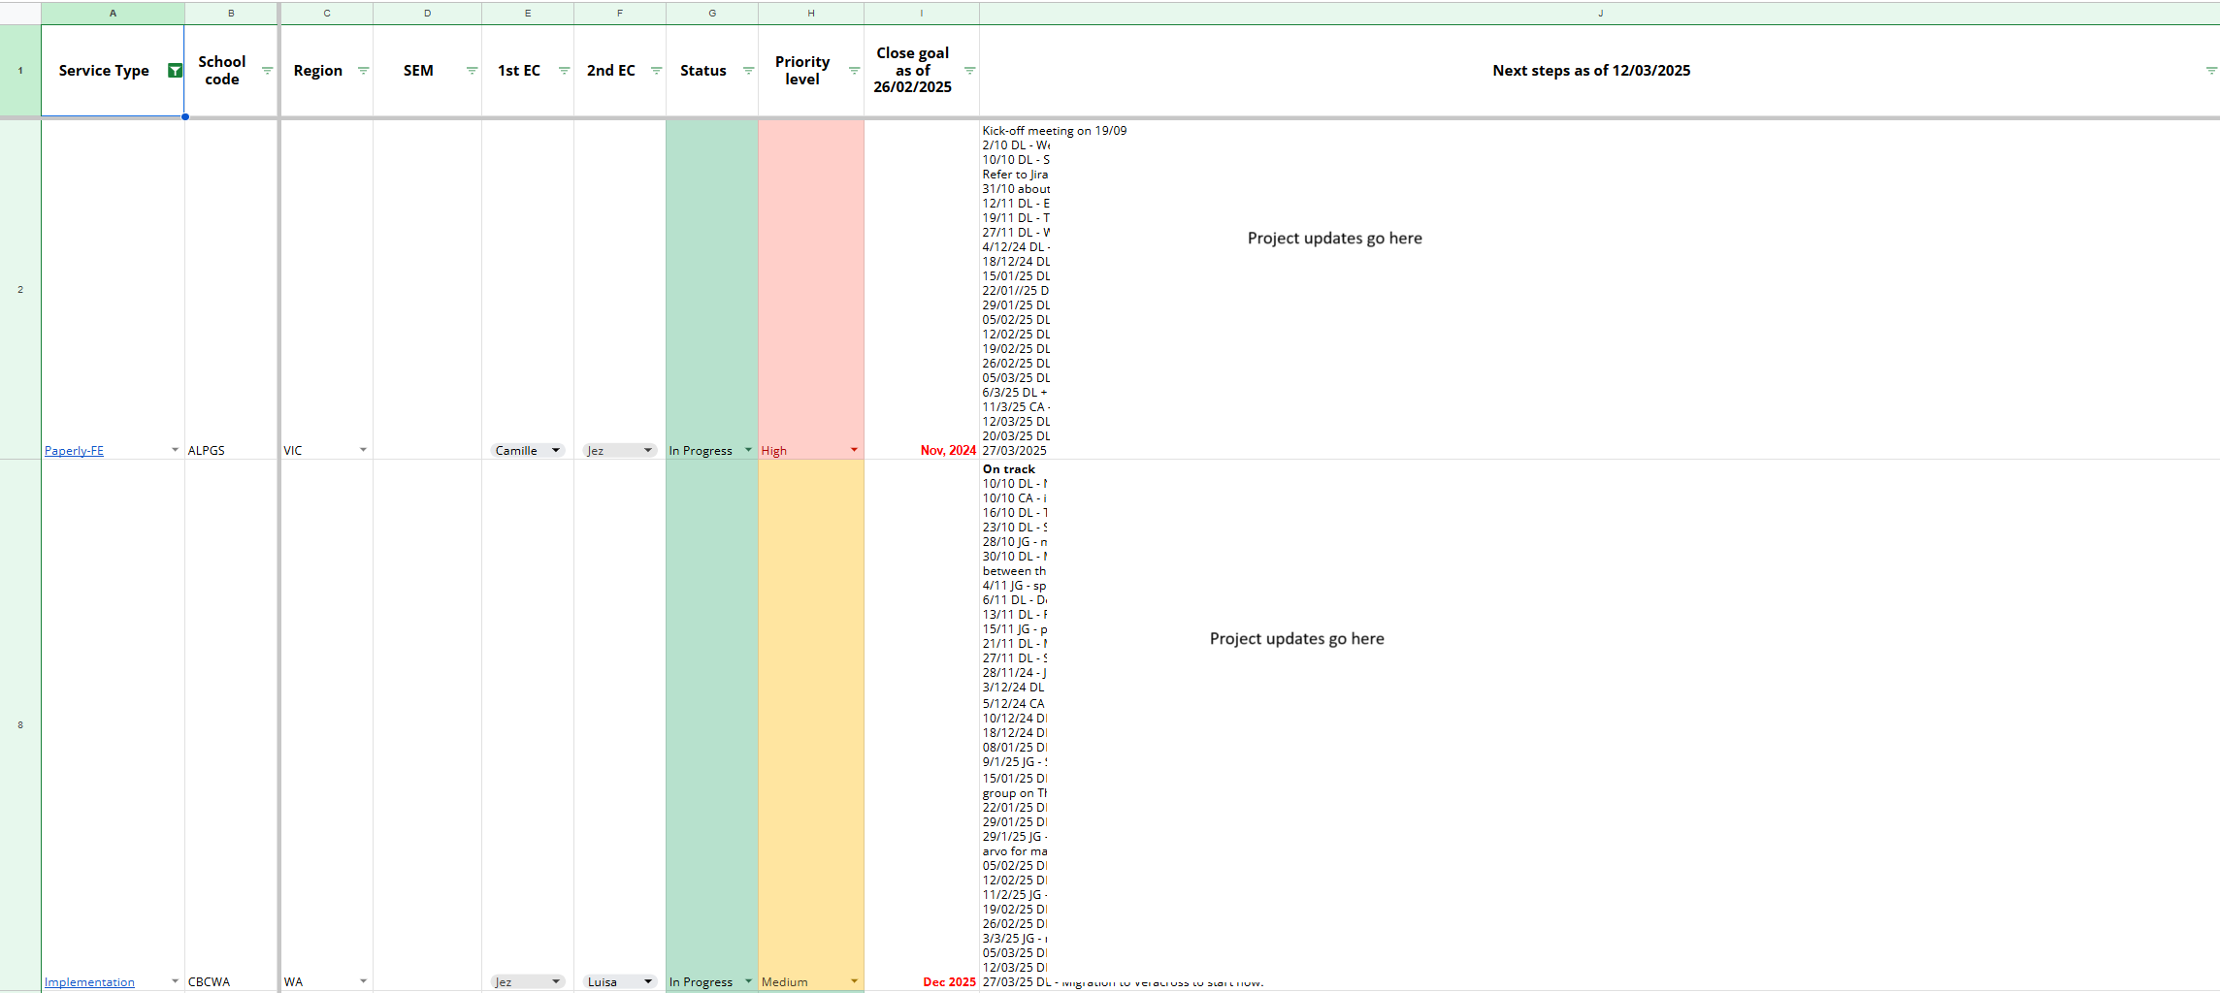Open the WA region dropdown

pyautogui.click(x=364, y=981)
